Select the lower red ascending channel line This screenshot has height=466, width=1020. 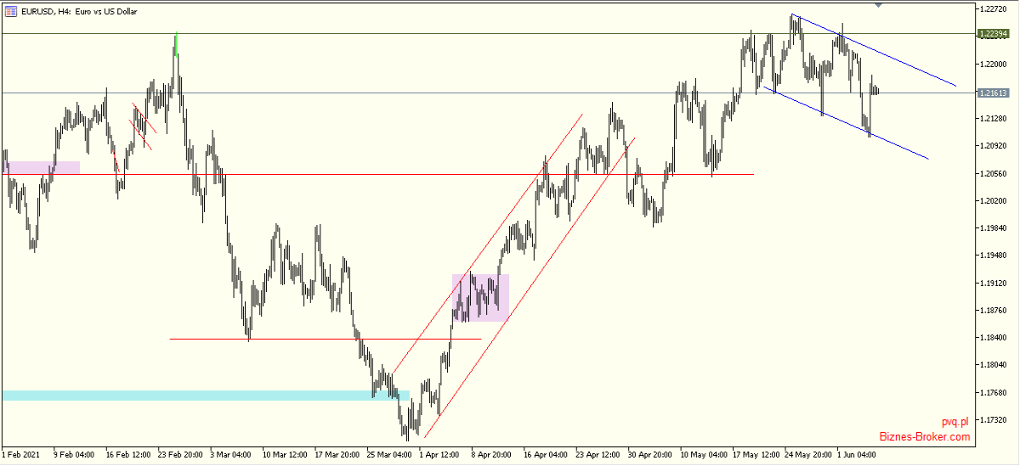[529, 288]
